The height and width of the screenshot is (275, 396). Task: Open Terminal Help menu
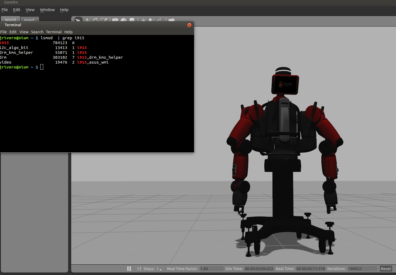(x=68, y=32)
